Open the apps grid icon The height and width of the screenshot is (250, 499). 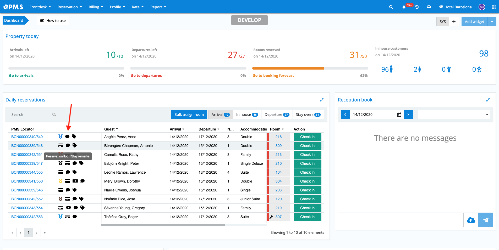[493, 7]
